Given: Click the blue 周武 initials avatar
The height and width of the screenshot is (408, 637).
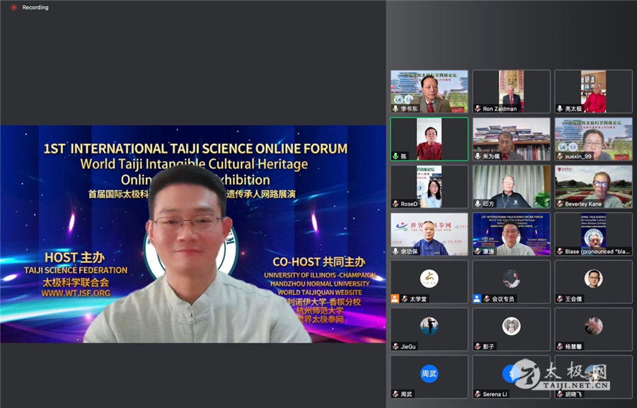Looking at the screenshot, I should [429, 373].
